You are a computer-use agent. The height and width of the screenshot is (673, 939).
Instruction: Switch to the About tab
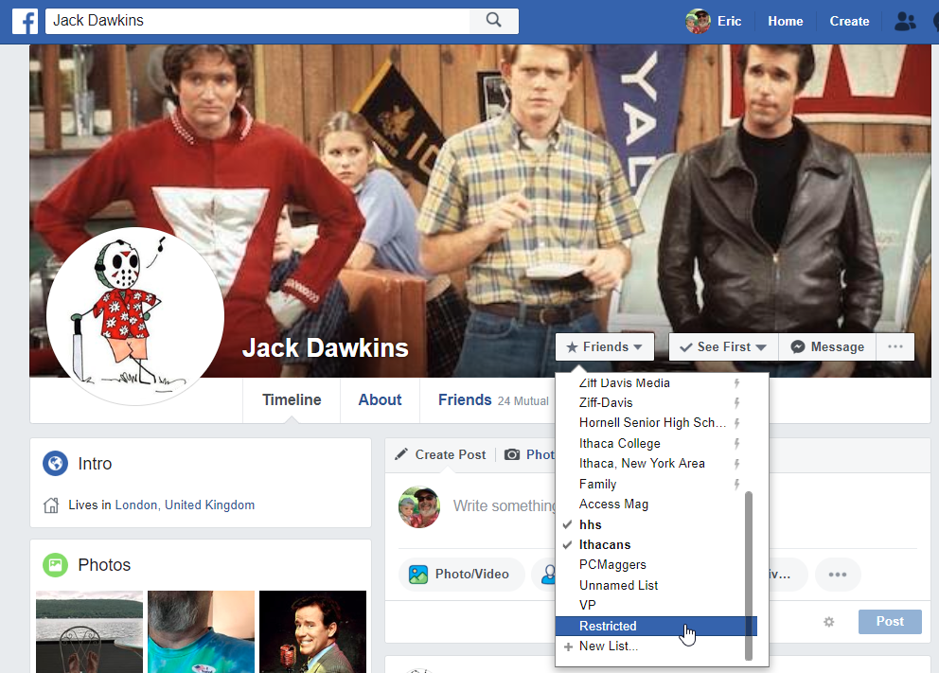pos(380,400)
